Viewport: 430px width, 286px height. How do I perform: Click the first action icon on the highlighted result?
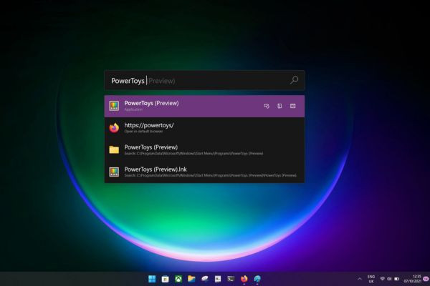pyautogui.click(x=267, y=106)
